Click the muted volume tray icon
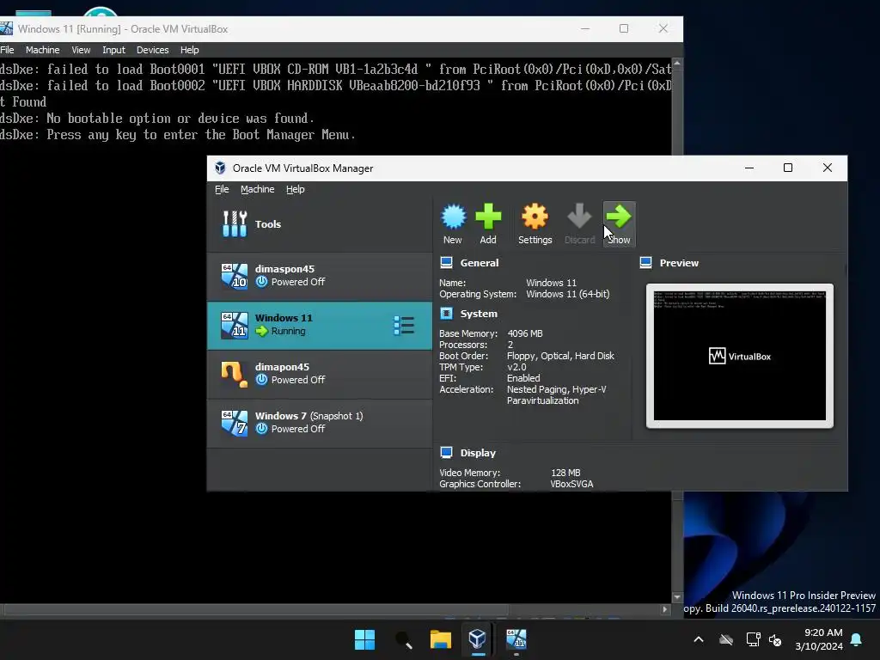 (775, 639)
